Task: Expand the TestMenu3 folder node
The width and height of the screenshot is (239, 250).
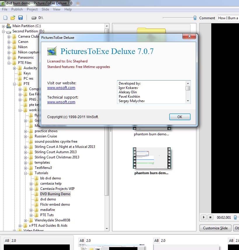Action: (25, 168)
